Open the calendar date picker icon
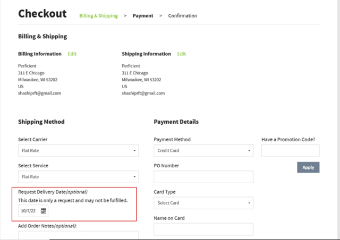This screenshot has width=340, height=240. [44, 211]
